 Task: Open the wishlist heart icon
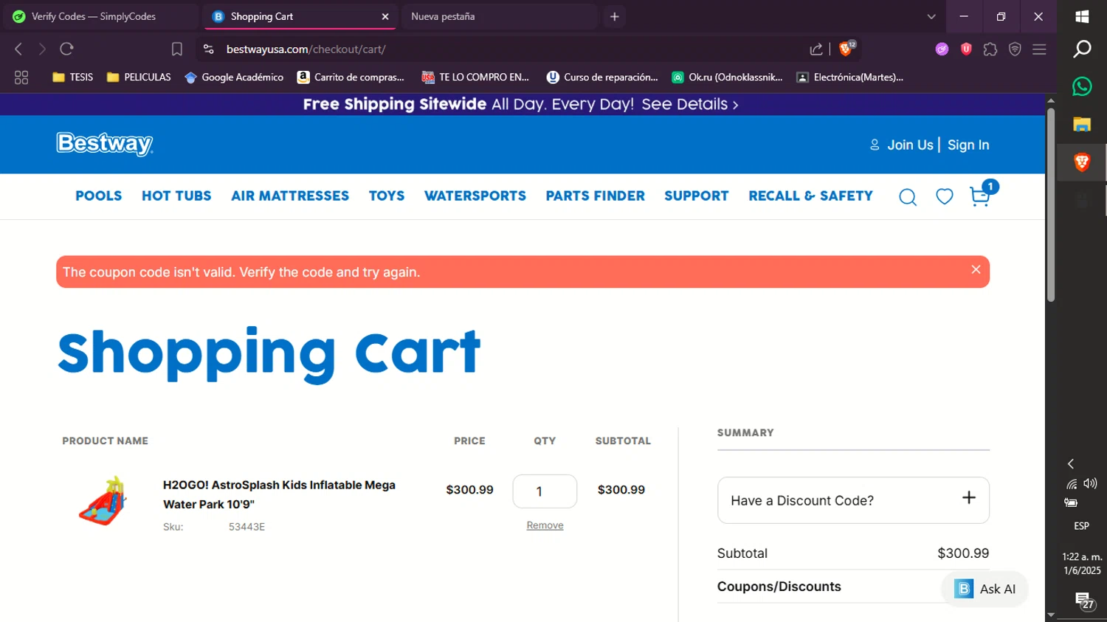tap(945, 196)
